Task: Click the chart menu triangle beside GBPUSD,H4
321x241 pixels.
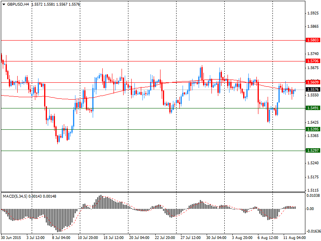Action: tap(4, 4)
